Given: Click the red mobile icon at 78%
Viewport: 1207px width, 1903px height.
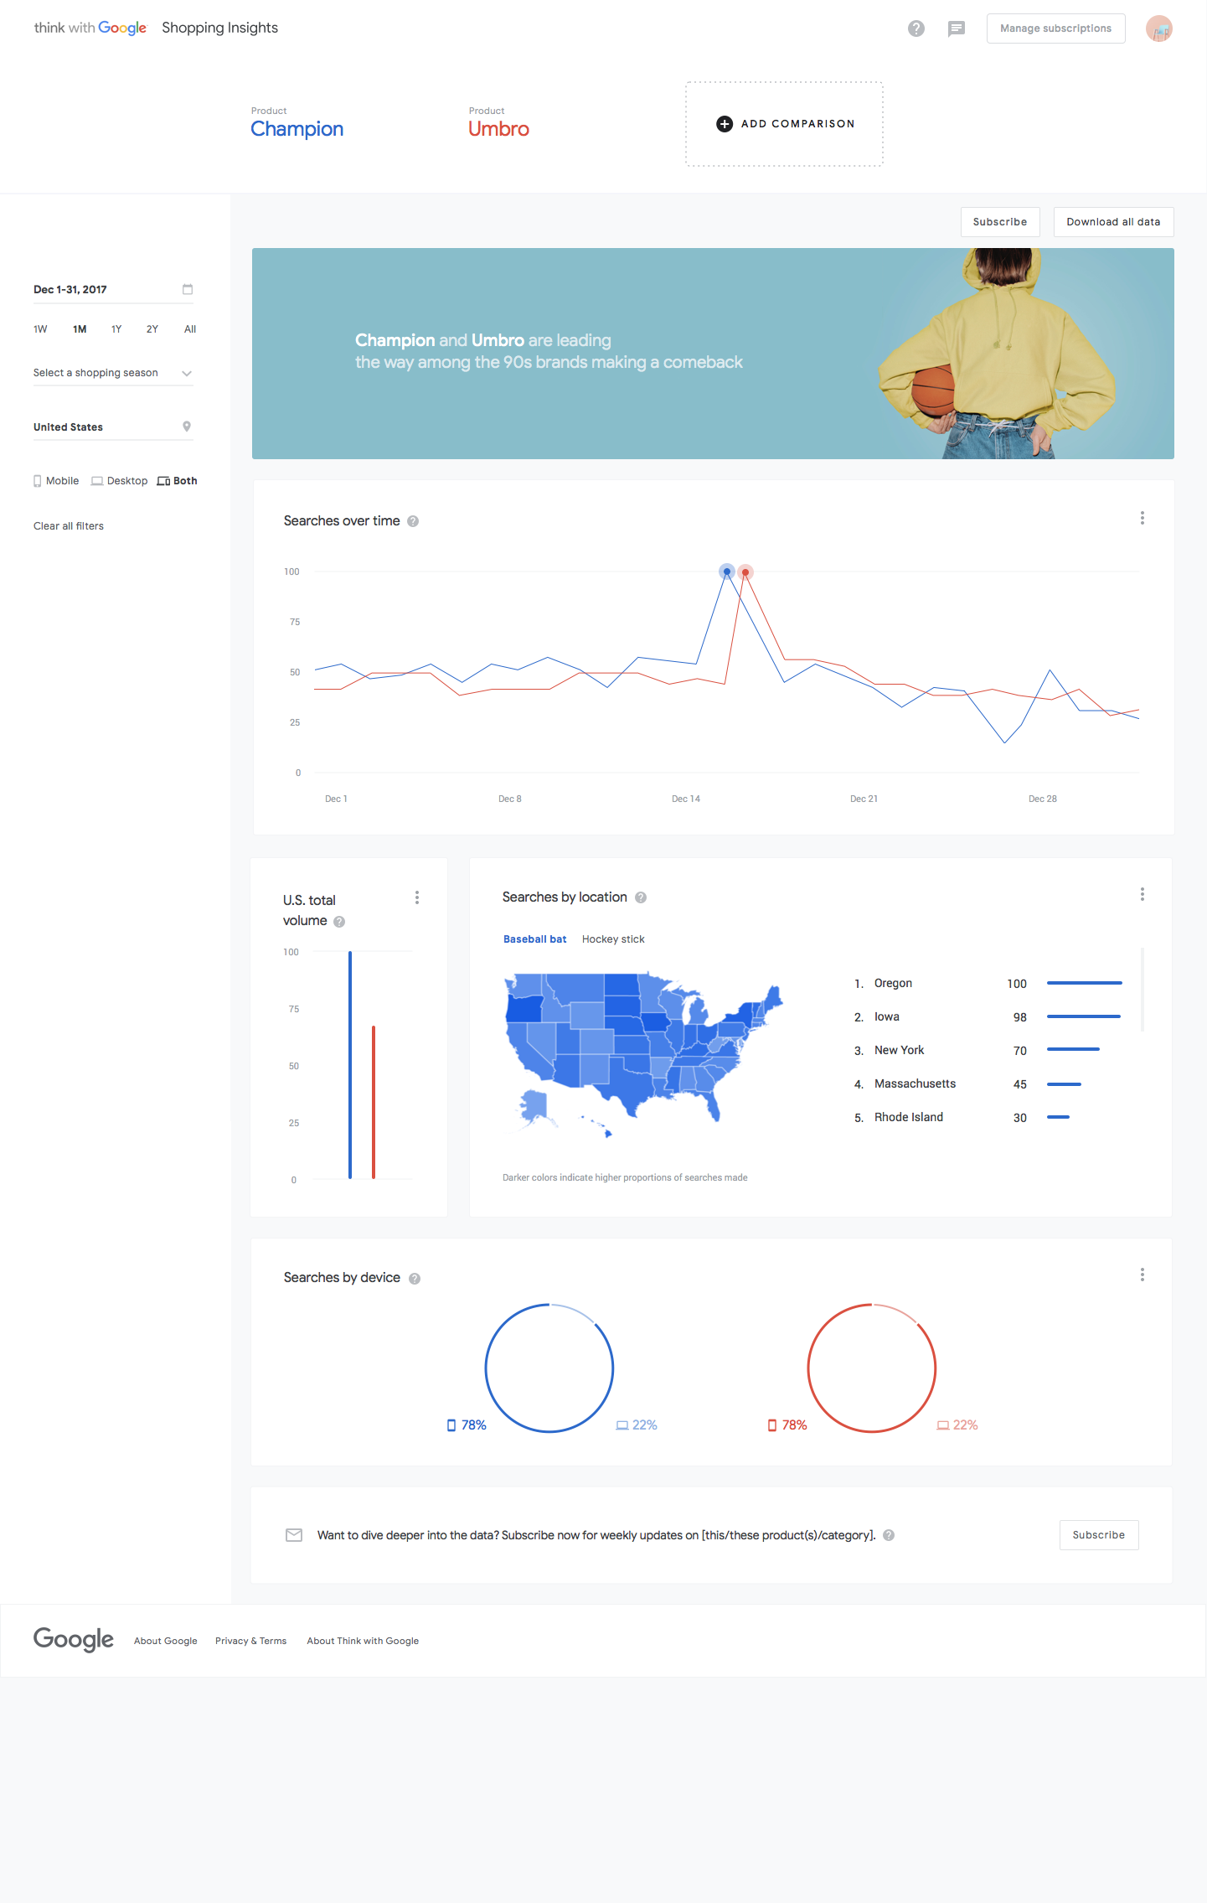Looking at the screenshot, I should point(772,1425).
